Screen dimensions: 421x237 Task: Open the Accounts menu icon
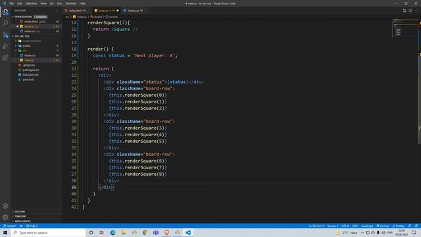pos(5,206)
